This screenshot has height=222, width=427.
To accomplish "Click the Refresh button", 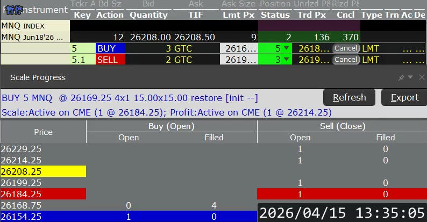I will (349, 97).
